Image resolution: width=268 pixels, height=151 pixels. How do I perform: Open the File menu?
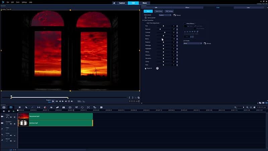click(8, 2)
